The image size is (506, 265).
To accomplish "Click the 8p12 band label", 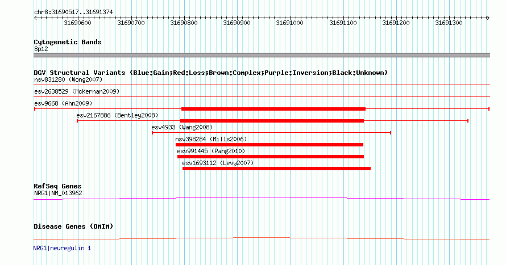I will pos(41,49).
